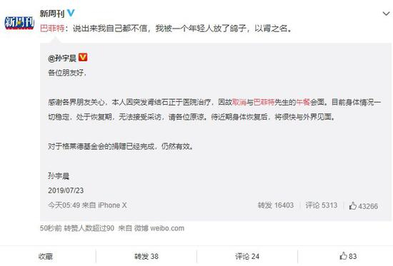This screenshot has width=393, height=266.
Task: Click the orange V badge next to 孙宇晨
Action: coord(83,57)
